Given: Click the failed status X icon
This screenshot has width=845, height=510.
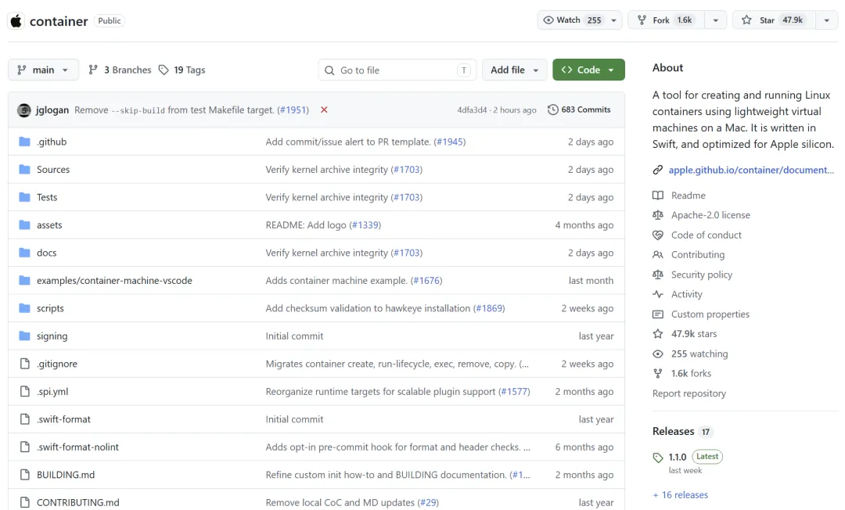Looking at the screenshot, I should point(324,110).
